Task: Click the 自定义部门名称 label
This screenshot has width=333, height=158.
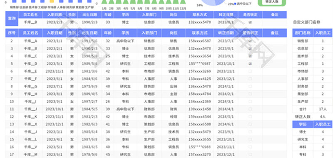Action: pyautogui.click(x=306, y=22)
